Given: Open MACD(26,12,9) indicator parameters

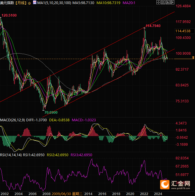Looking at the screenshot, I should click(13, 120).
